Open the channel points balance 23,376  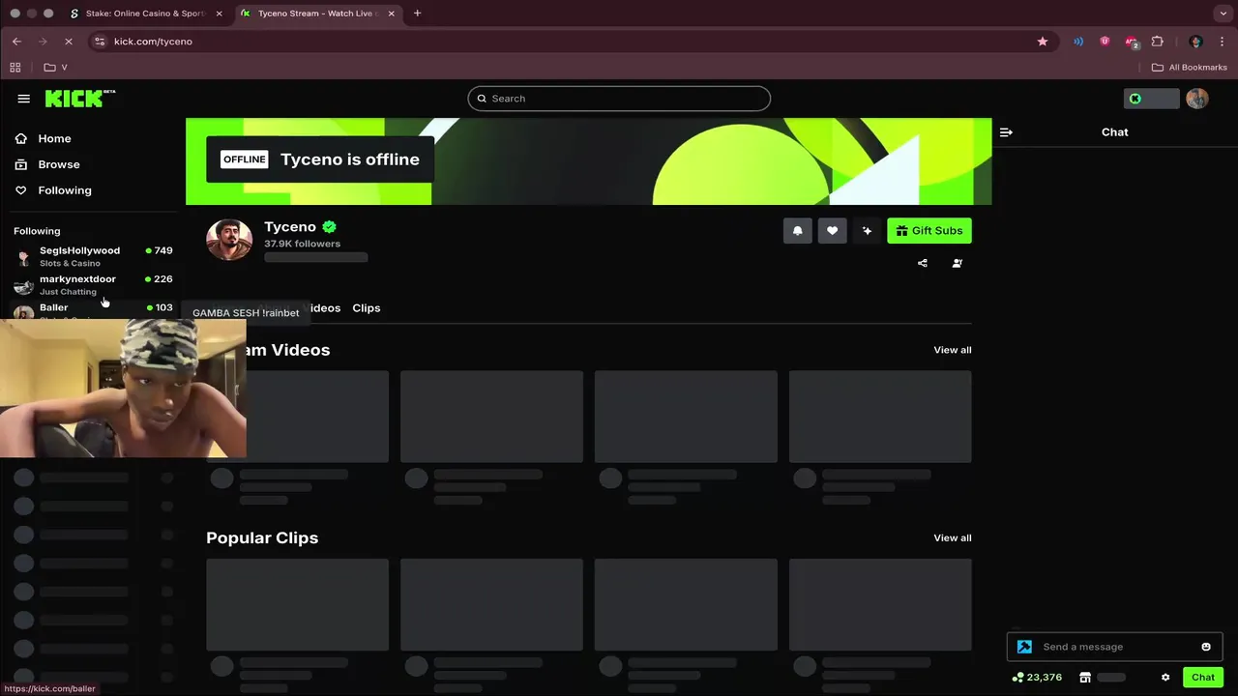pos(1037,678)
